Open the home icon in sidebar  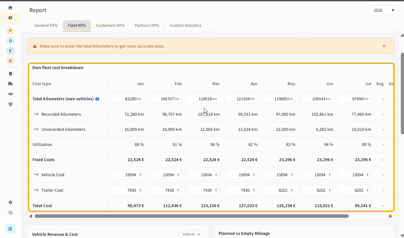[x=10, y=8]
